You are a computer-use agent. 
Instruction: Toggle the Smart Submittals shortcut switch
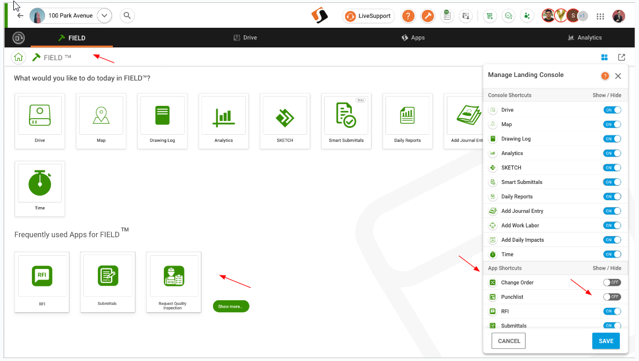point(612,182)
